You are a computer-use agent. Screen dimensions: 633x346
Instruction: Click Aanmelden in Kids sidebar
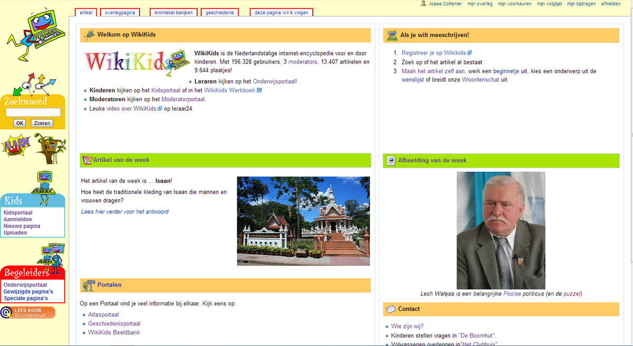click(x=17, y=220)
